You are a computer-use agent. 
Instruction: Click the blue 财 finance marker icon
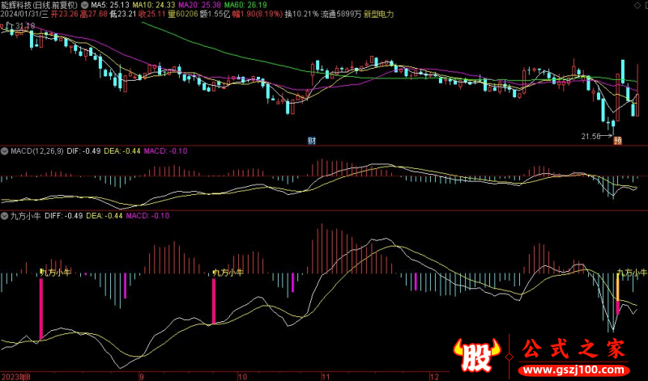[x=312, y=141]
